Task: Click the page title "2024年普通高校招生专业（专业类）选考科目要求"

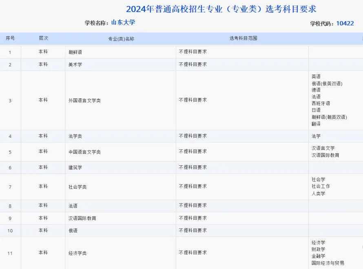Action: pyautogui.click(x=221, y=9)
